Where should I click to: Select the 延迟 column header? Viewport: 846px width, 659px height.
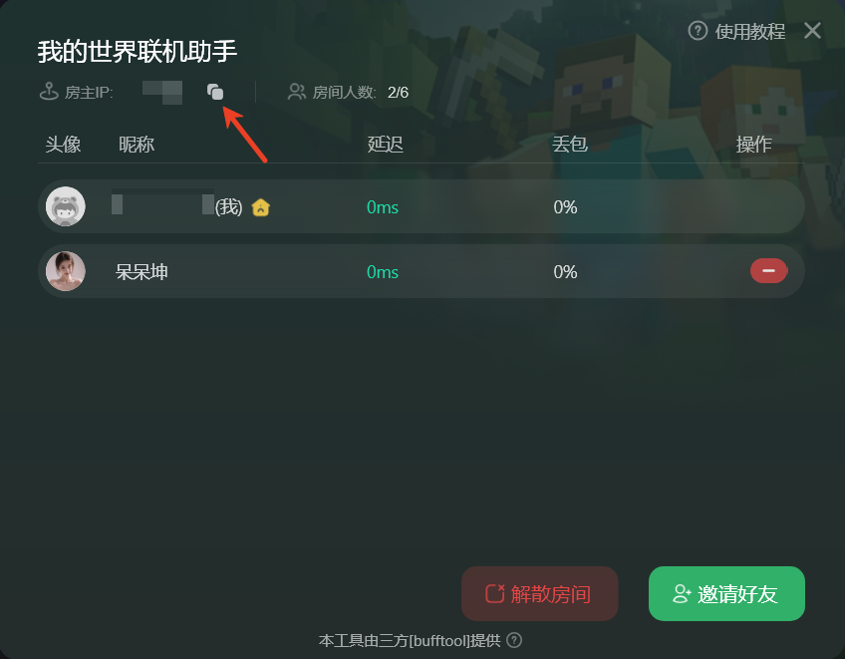coord(386,145)
